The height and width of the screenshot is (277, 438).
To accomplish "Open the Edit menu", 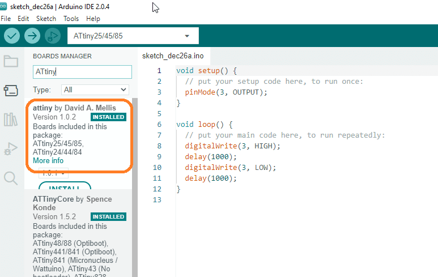I will (x=23, y=19).
